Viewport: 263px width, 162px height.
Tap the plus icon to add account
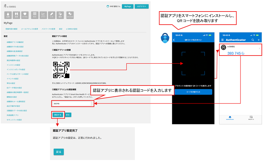point(259,40)
